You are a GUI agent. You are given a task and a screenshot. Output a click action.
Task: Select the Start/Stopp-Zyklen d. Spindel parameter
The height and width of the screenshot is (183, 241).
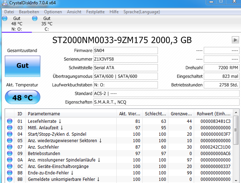[x=57, y=134]
